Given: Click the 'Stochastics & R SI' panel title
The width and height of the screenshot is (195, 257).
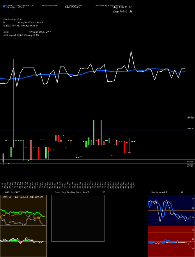Looking at the screenshot, I should tap(167, 192).
